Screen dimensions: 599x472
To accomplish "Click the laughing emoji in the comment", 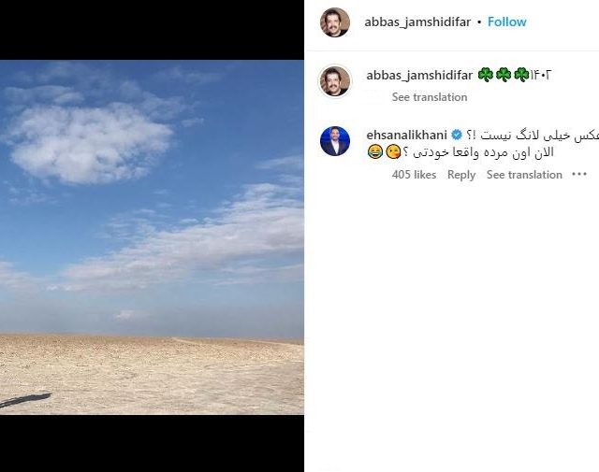I will tap(374, 151).
